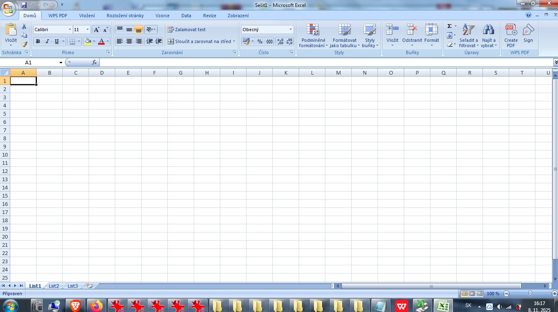Toggle Italic formatting
Screen dimensions: 558x312
[x=47, y=41]
